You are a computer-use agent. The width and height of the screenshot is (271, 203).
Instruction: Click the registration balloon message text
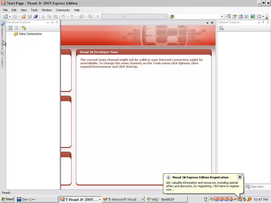[202, 186]
